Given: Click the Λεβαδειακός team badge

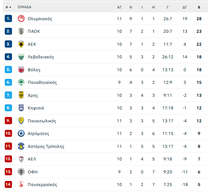Looking at the screenshot, I should [21, 57].
